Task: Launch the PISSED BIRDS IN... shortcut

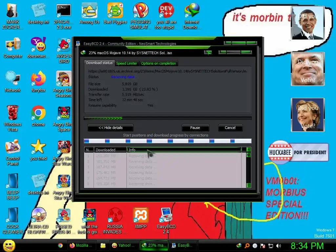Action: click(x=64, y=221)
